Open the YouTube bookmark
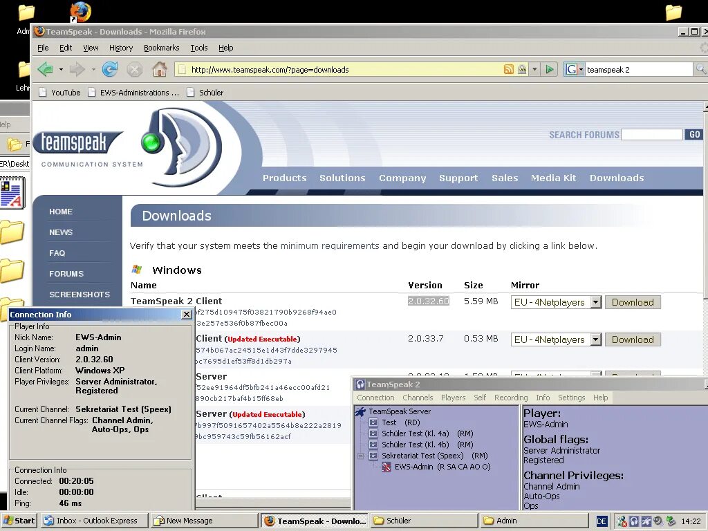 click(59, 93)
